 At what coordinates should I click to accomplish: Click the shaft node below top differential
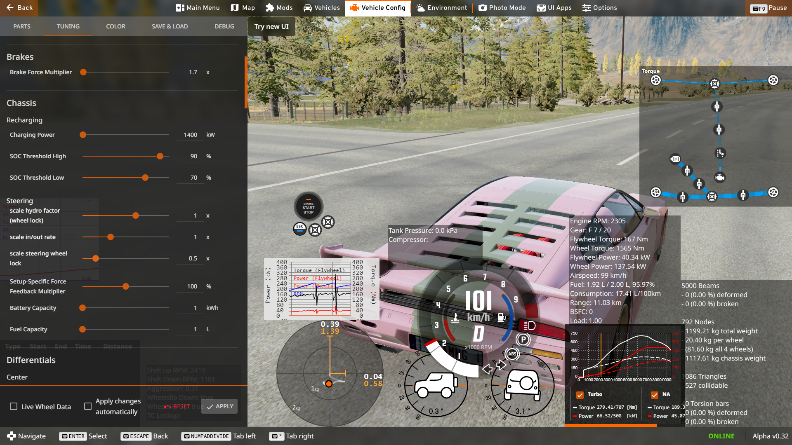717,107
